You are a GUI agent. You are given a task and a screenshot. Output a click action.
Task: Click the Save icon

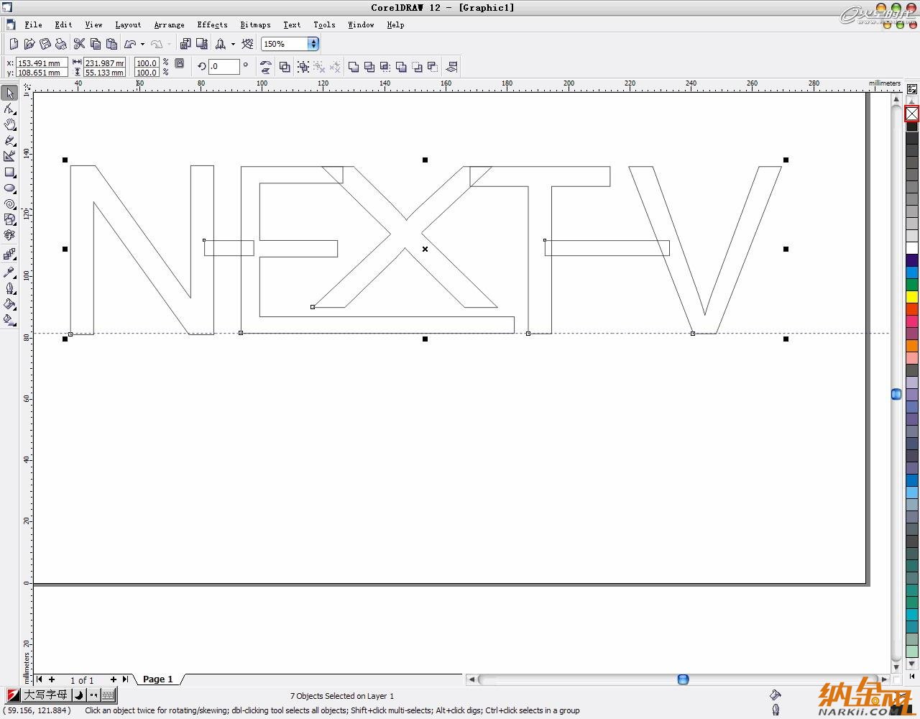tap(45, 44)
